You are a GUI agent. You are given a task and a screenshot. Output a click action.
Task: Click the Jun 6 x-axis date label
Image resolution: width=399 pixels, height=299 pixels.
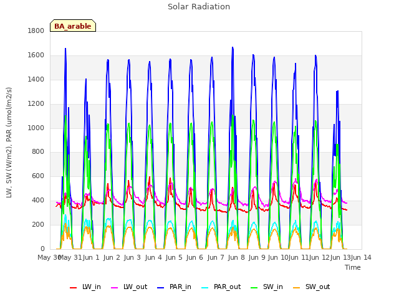point(195,257)
